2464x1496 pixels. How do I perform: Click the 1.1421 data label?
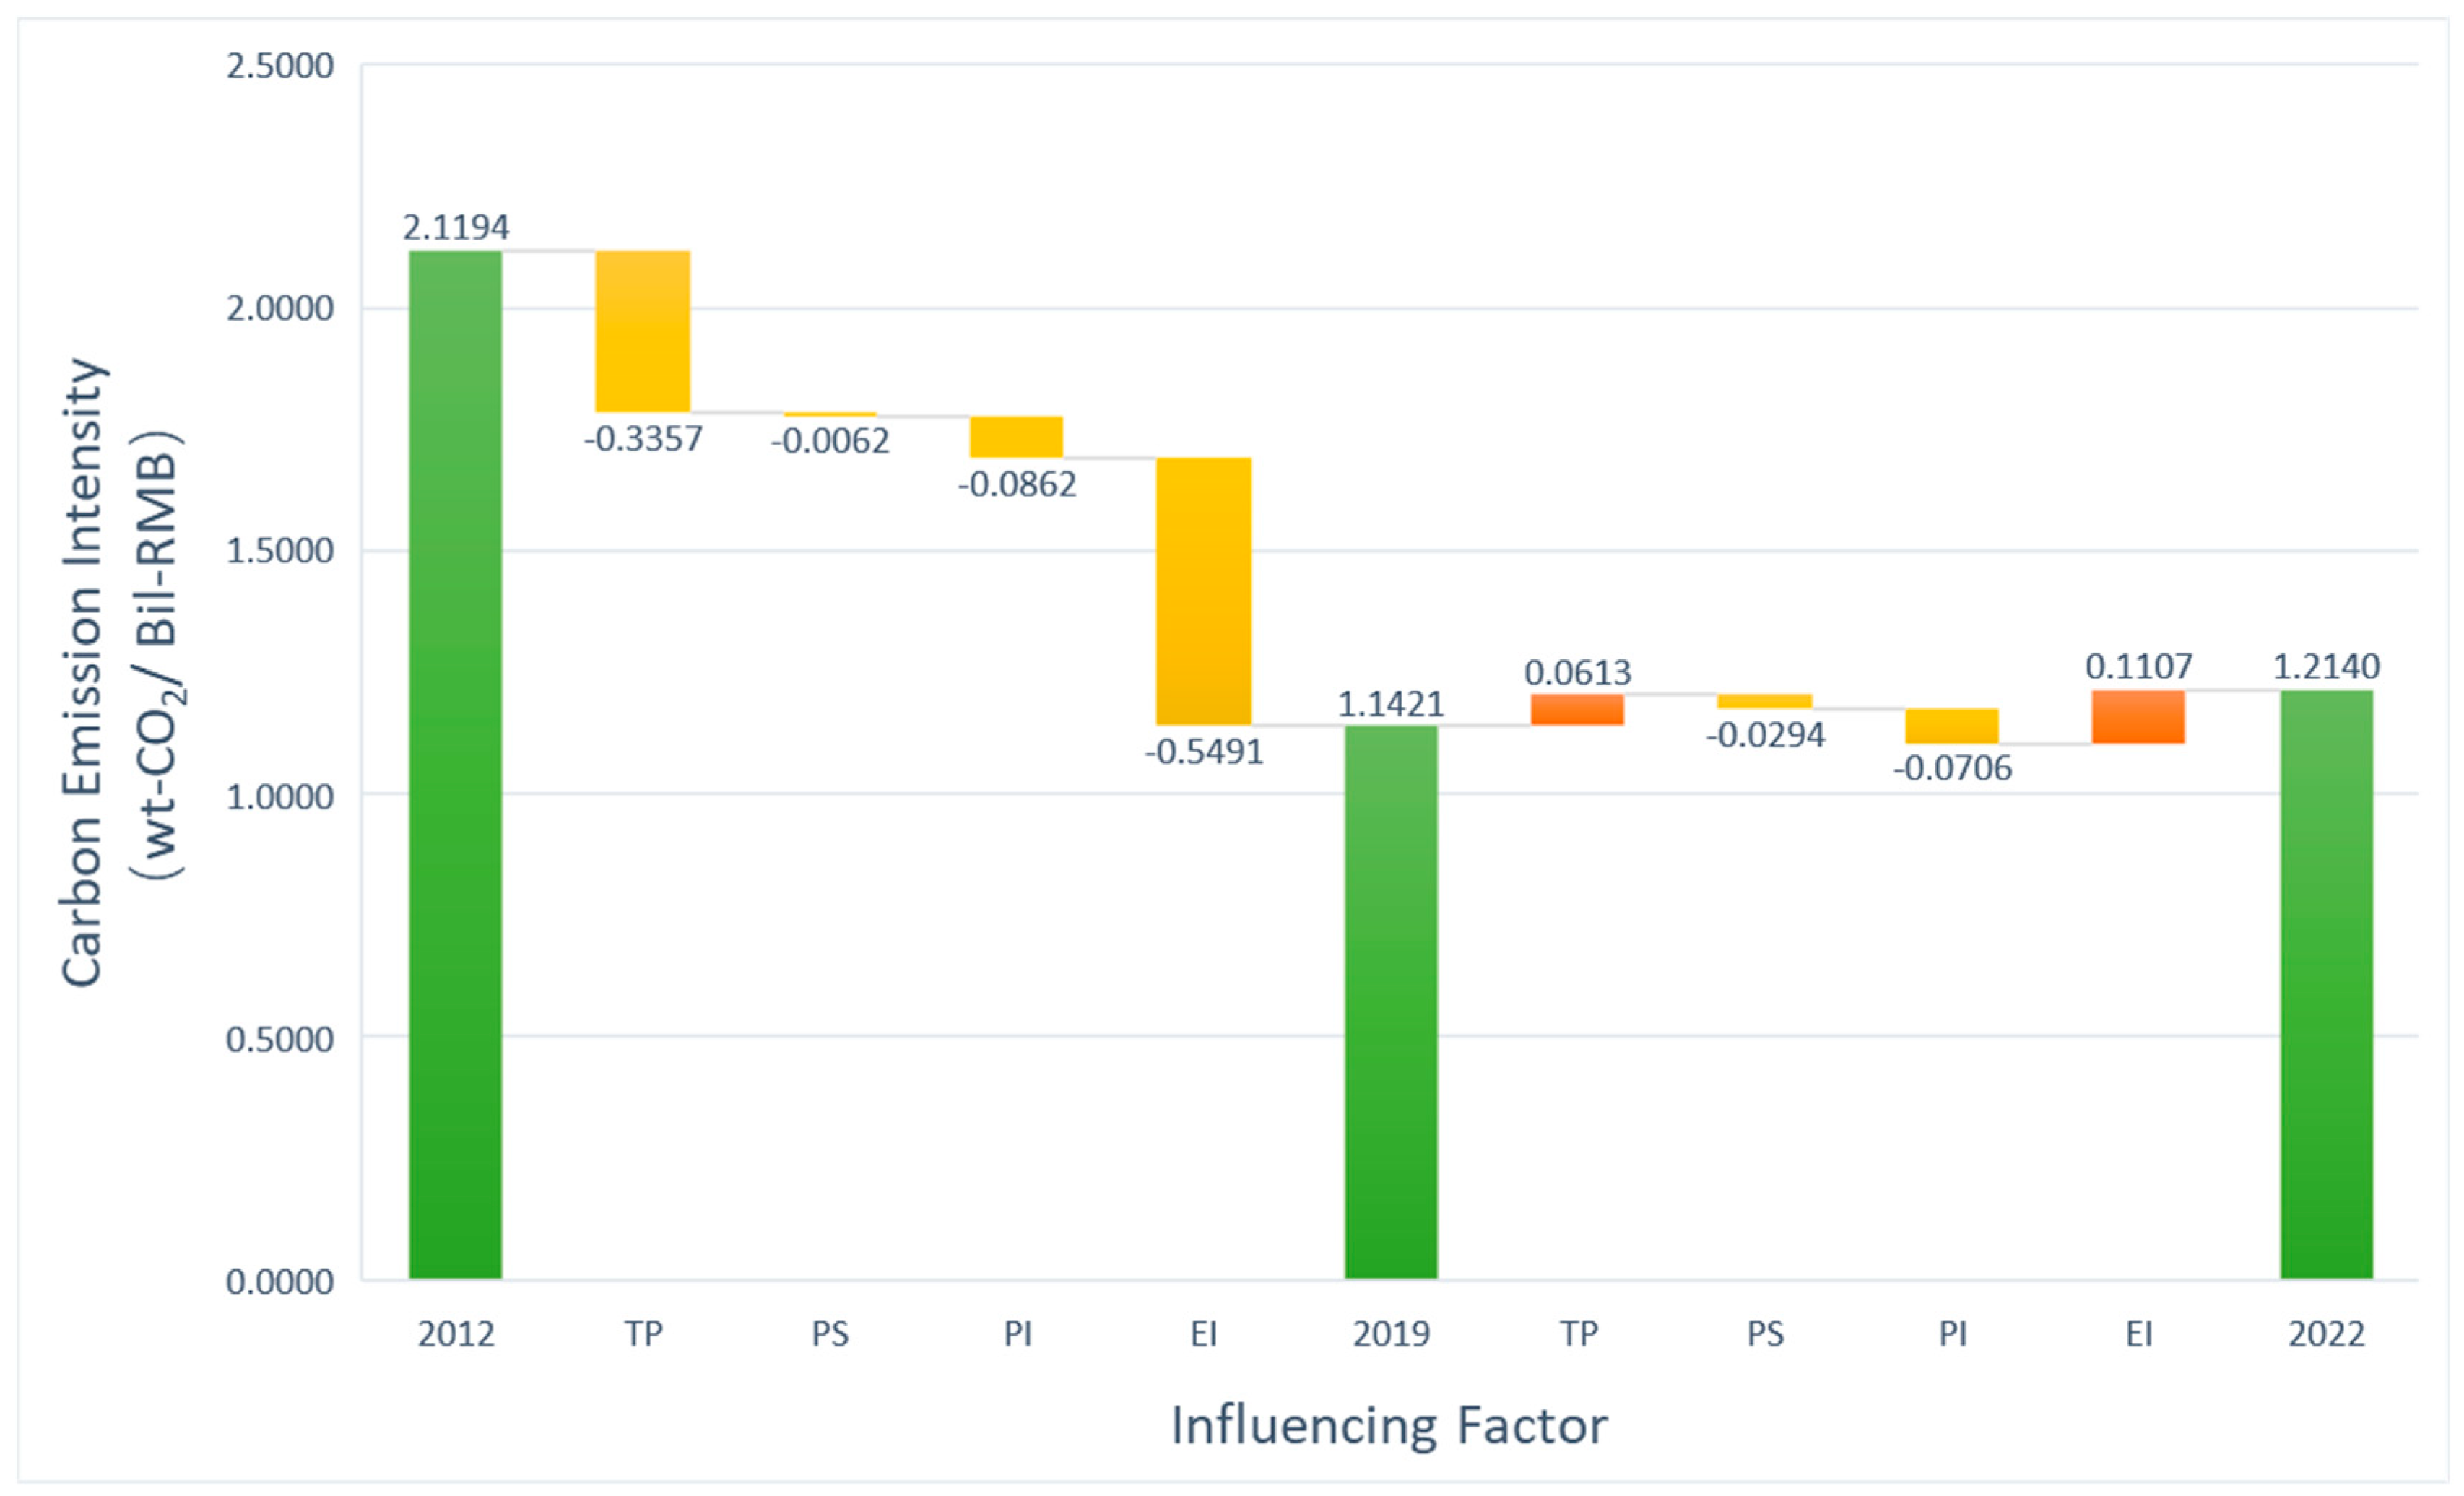pyautogui.click(x=1390, y=705)
